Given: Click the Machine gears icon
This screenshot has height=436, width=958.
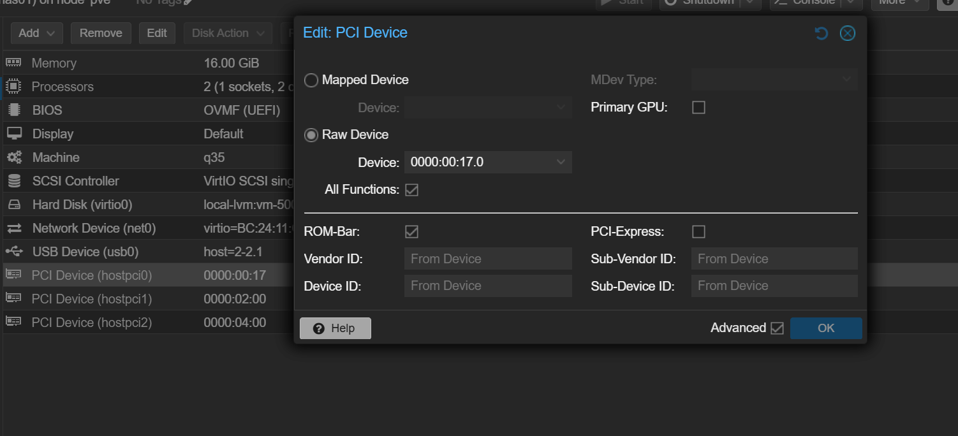Looking at the screenshot, I should [x=13, y=157].
